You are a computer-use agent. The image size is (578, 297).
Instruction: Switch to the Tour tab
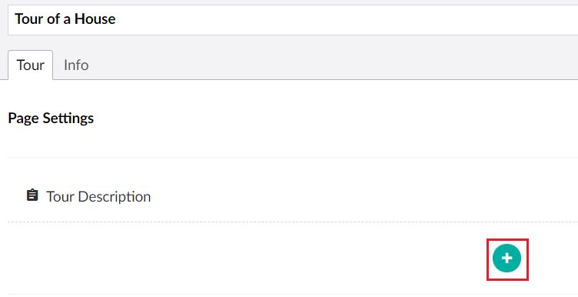coord(30,65)
